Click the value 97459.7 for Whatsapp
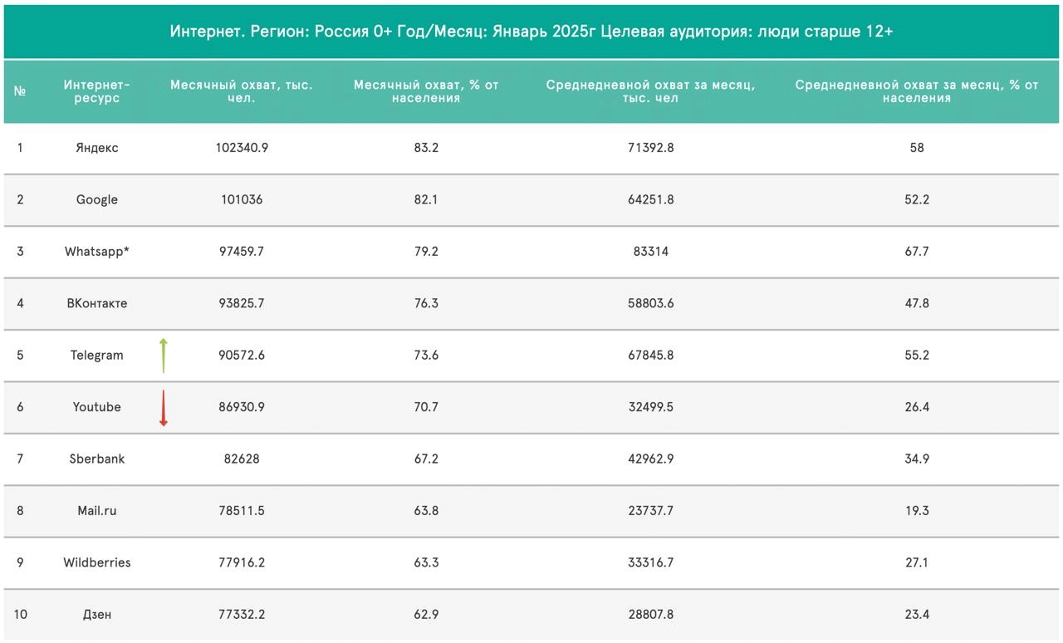1063x643 pixels. coord(242,252)
